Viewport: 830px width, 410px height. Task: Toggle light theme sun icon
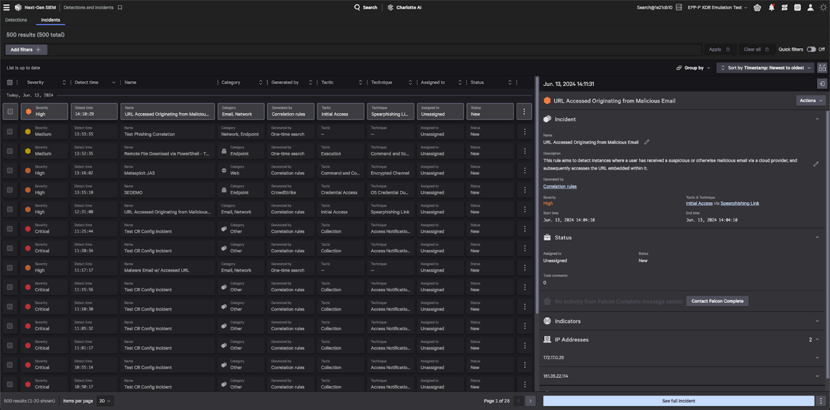tap(823, 8)
